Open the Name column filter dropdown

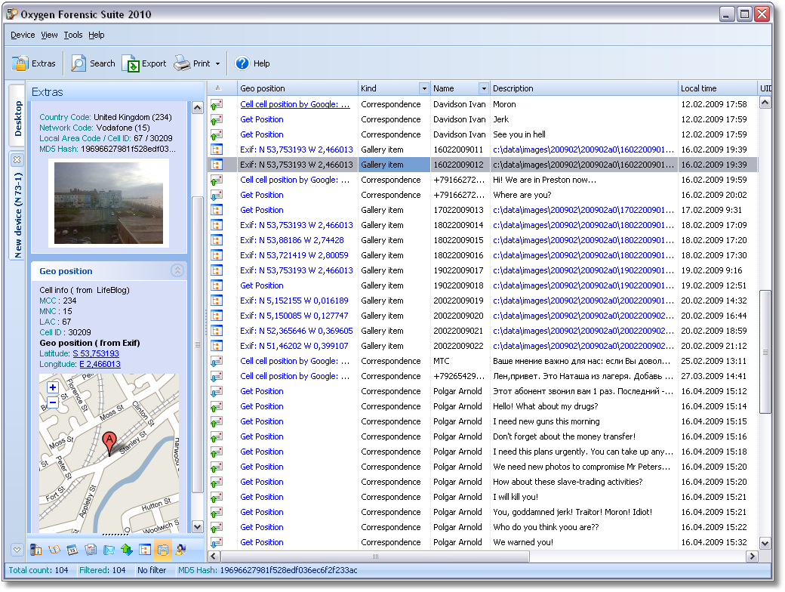click(483, 89)
